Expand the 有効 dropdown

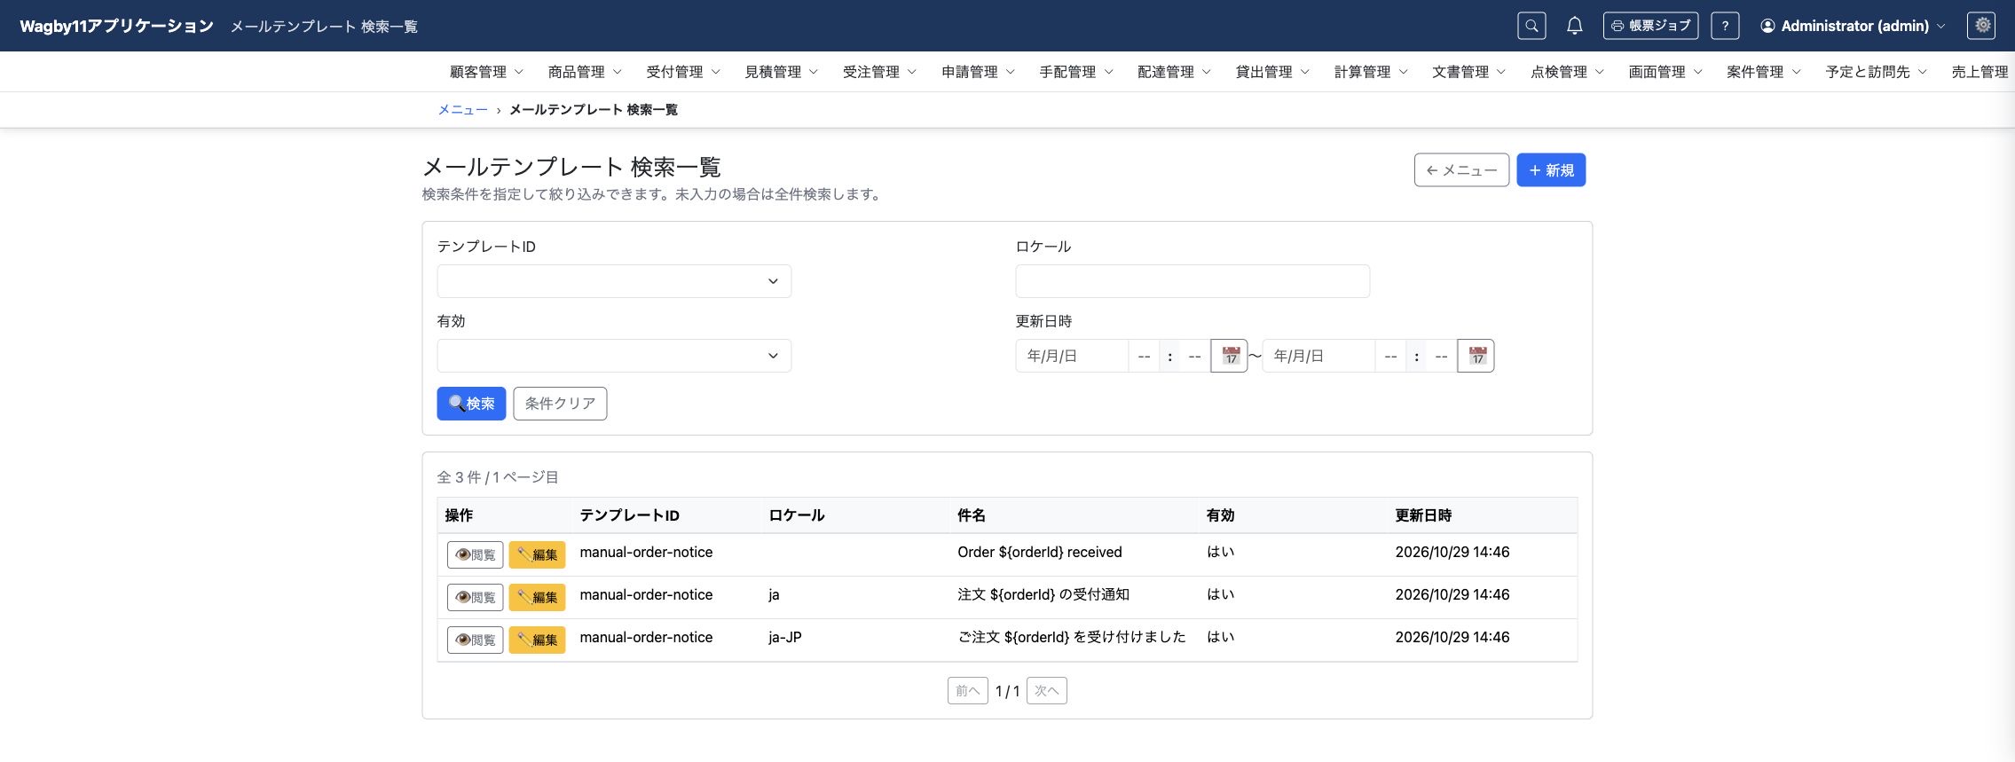coord(614,356)
